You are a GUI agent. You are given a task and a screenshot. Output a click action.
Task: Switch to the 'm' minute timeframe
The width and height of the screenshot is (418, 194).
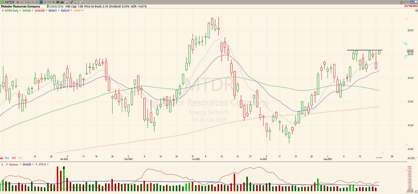[22, 2]
